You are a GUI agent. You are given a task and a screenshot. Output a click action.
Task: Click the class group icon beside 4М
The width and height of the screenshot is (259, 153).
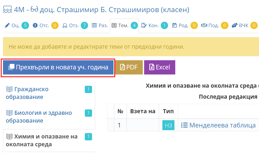click(x=8, y=10)
